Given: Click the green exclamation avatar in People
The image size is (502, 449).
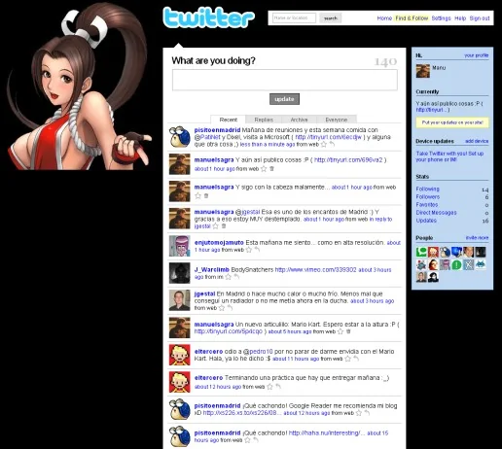Looking at the screenshot, I should click(x=456, y=264).
